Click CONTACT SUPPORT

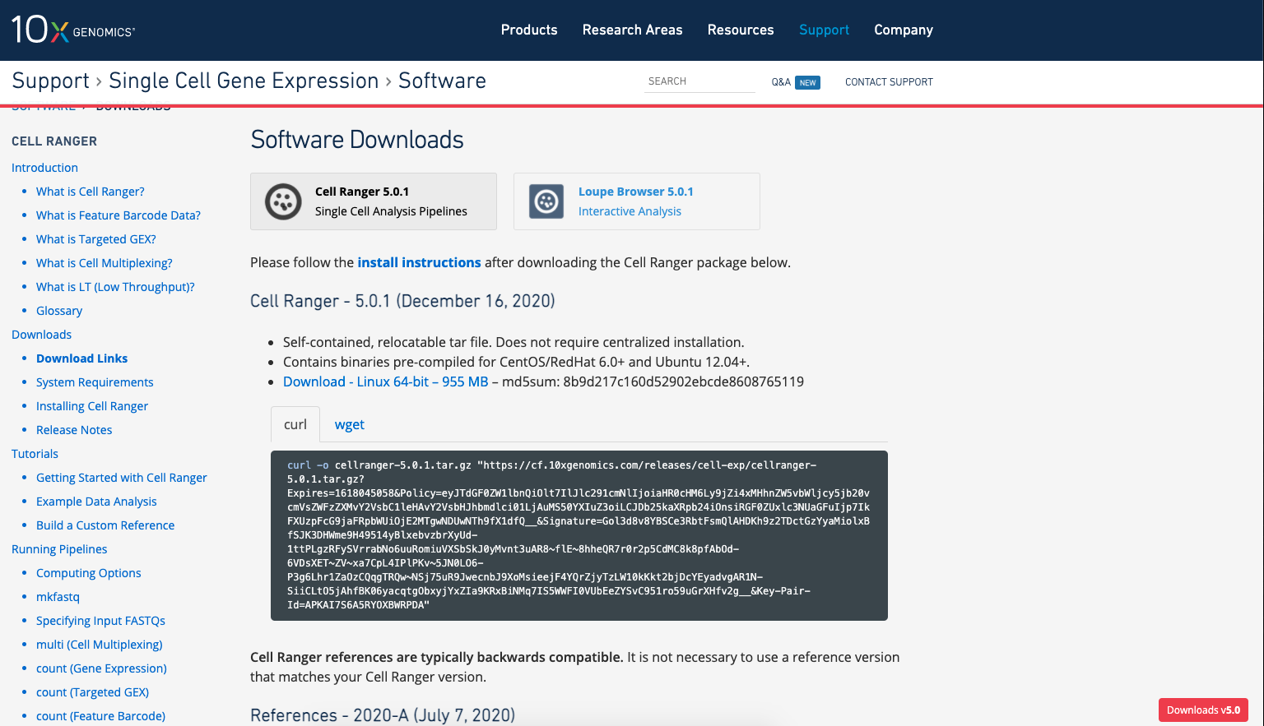pyautogui.click(x=889, y=82)
